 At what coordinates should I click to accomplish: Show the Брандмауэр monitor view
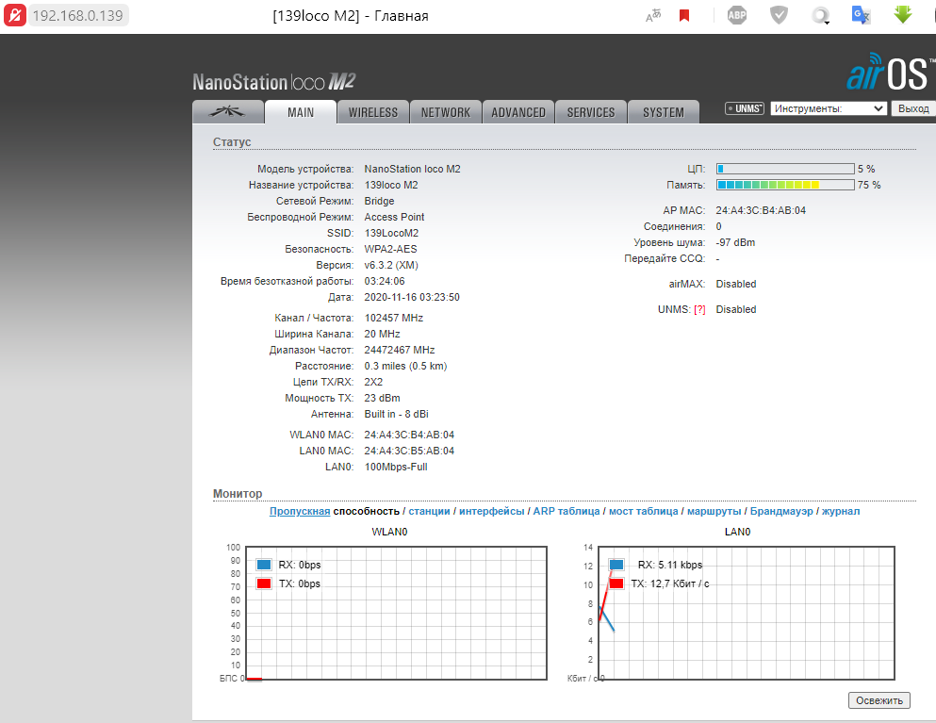click(x=781, y=511)
